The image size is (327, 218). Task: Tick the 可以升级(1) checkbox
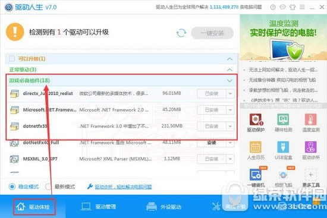[12, 59]
